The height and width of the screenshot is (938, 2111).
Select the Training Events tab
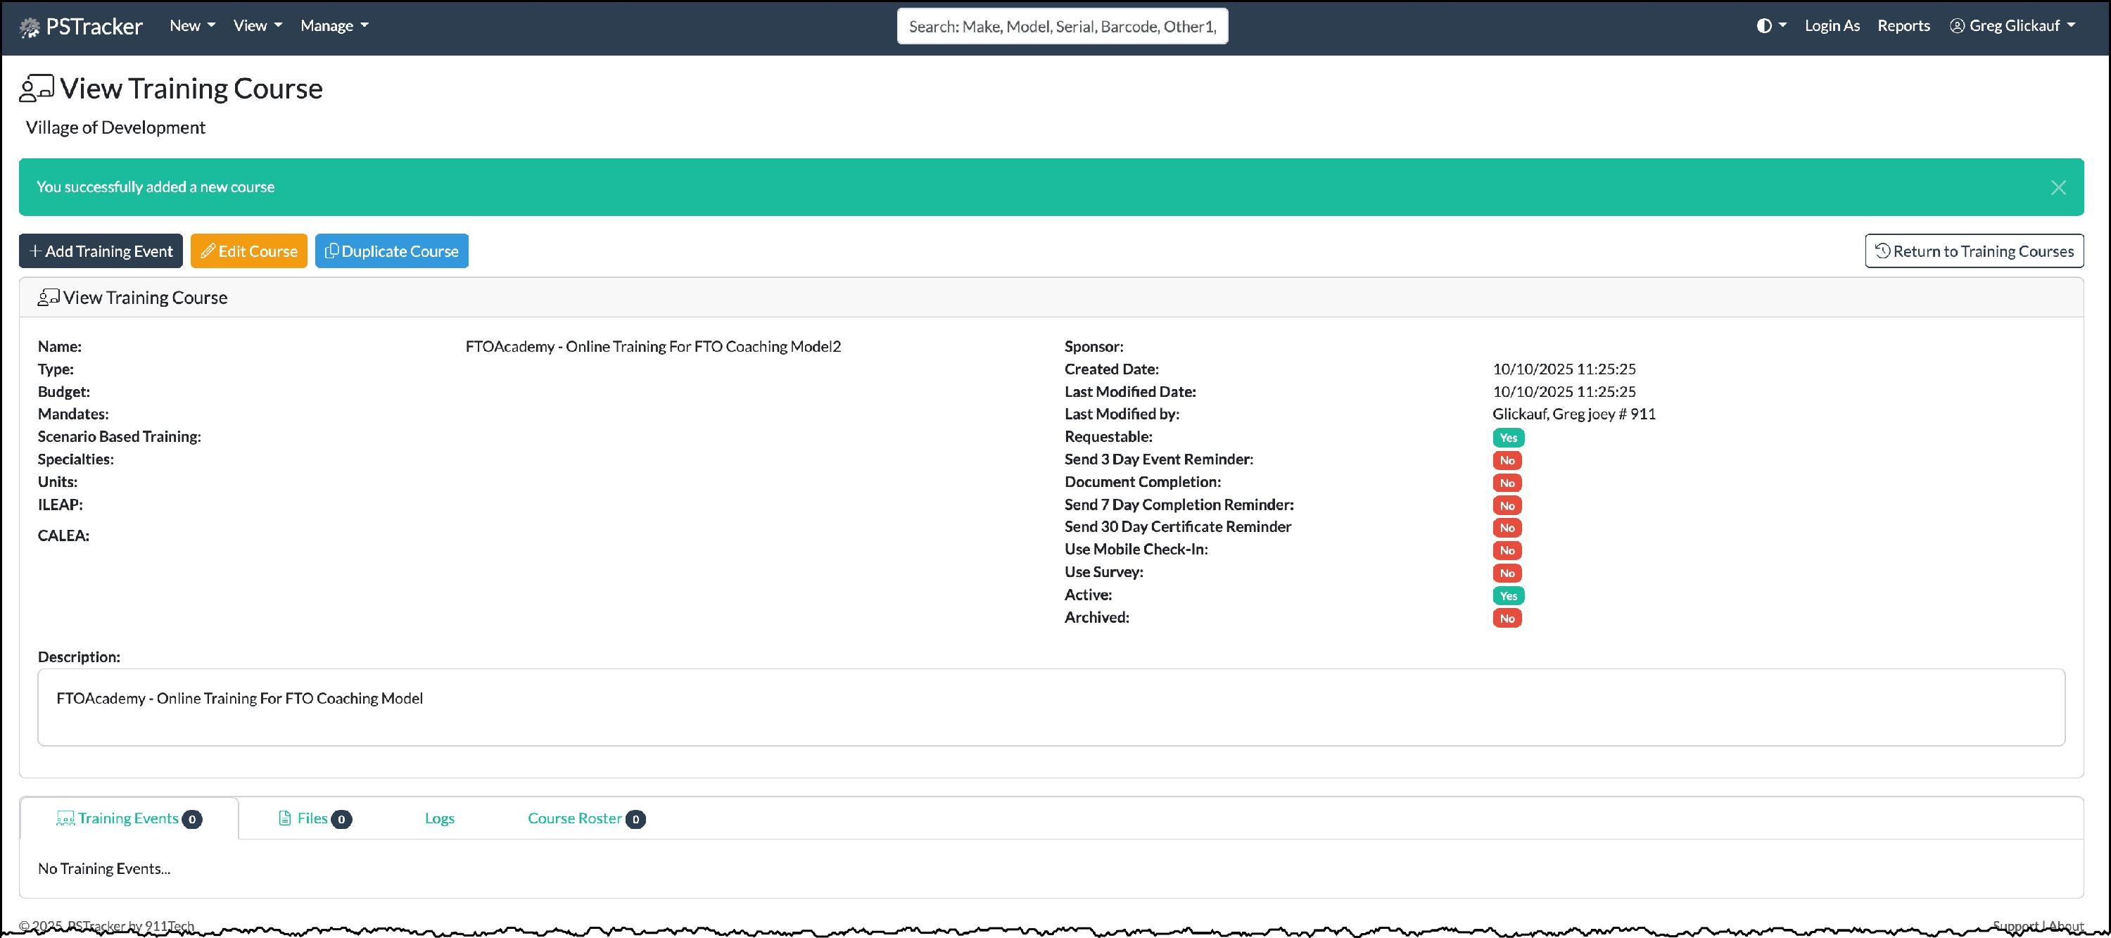coord(129,818)
